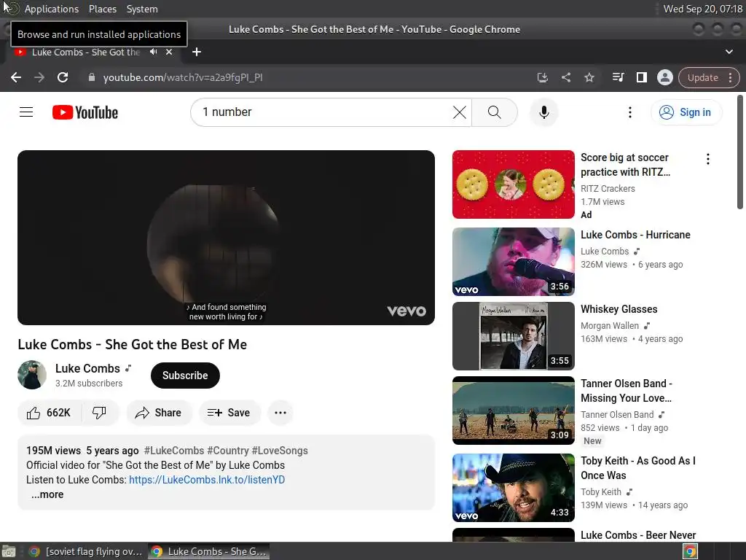Go back with browser back arrow
746x560 pixels.
click(x=16, y=77)
